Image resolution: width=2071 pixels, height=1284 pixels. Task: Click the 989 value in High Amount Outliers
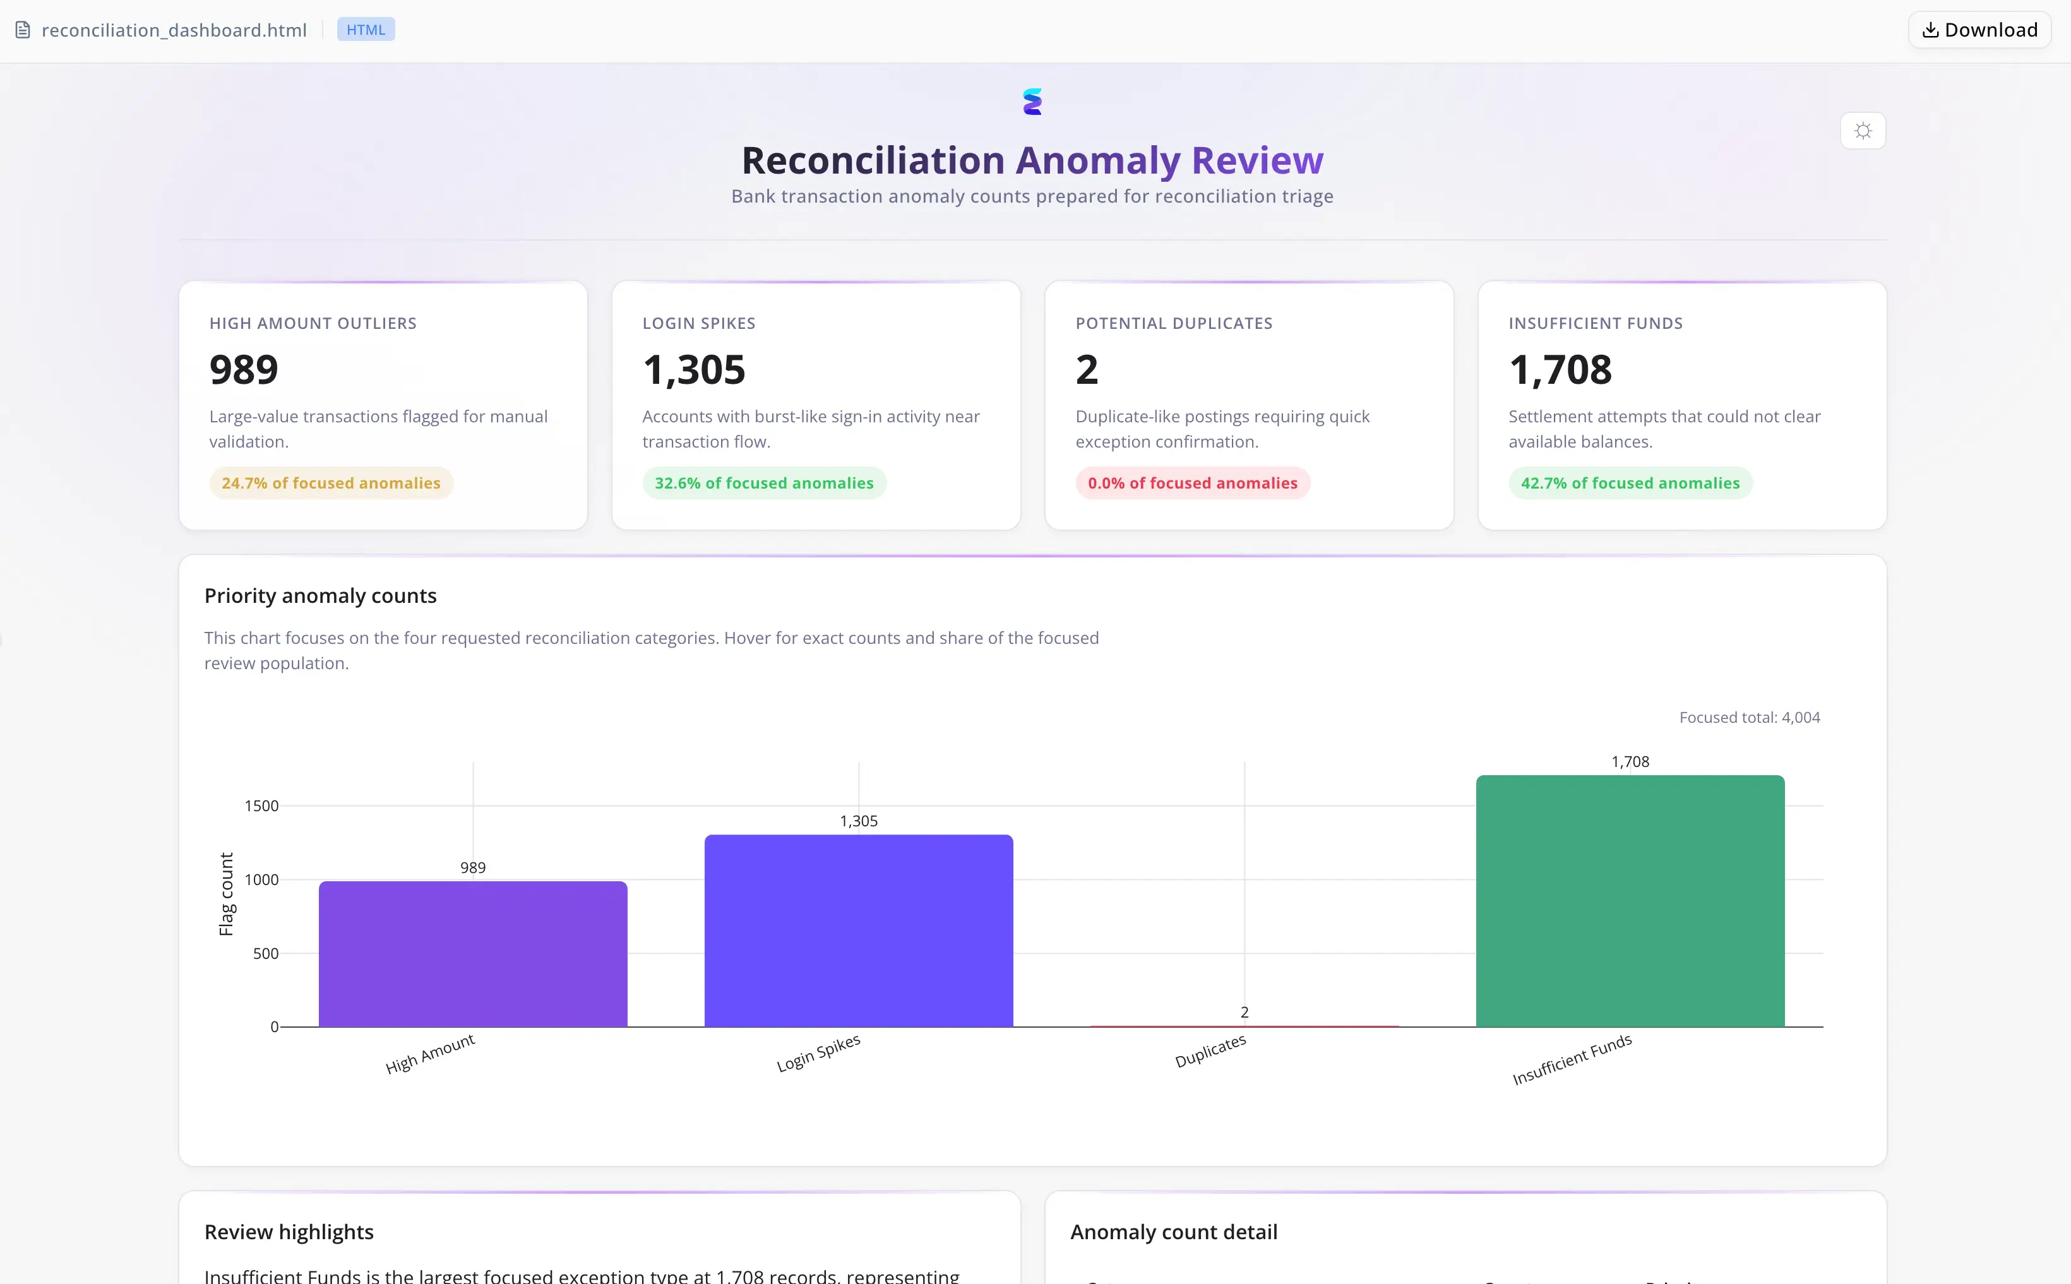(x=244, y=369)
